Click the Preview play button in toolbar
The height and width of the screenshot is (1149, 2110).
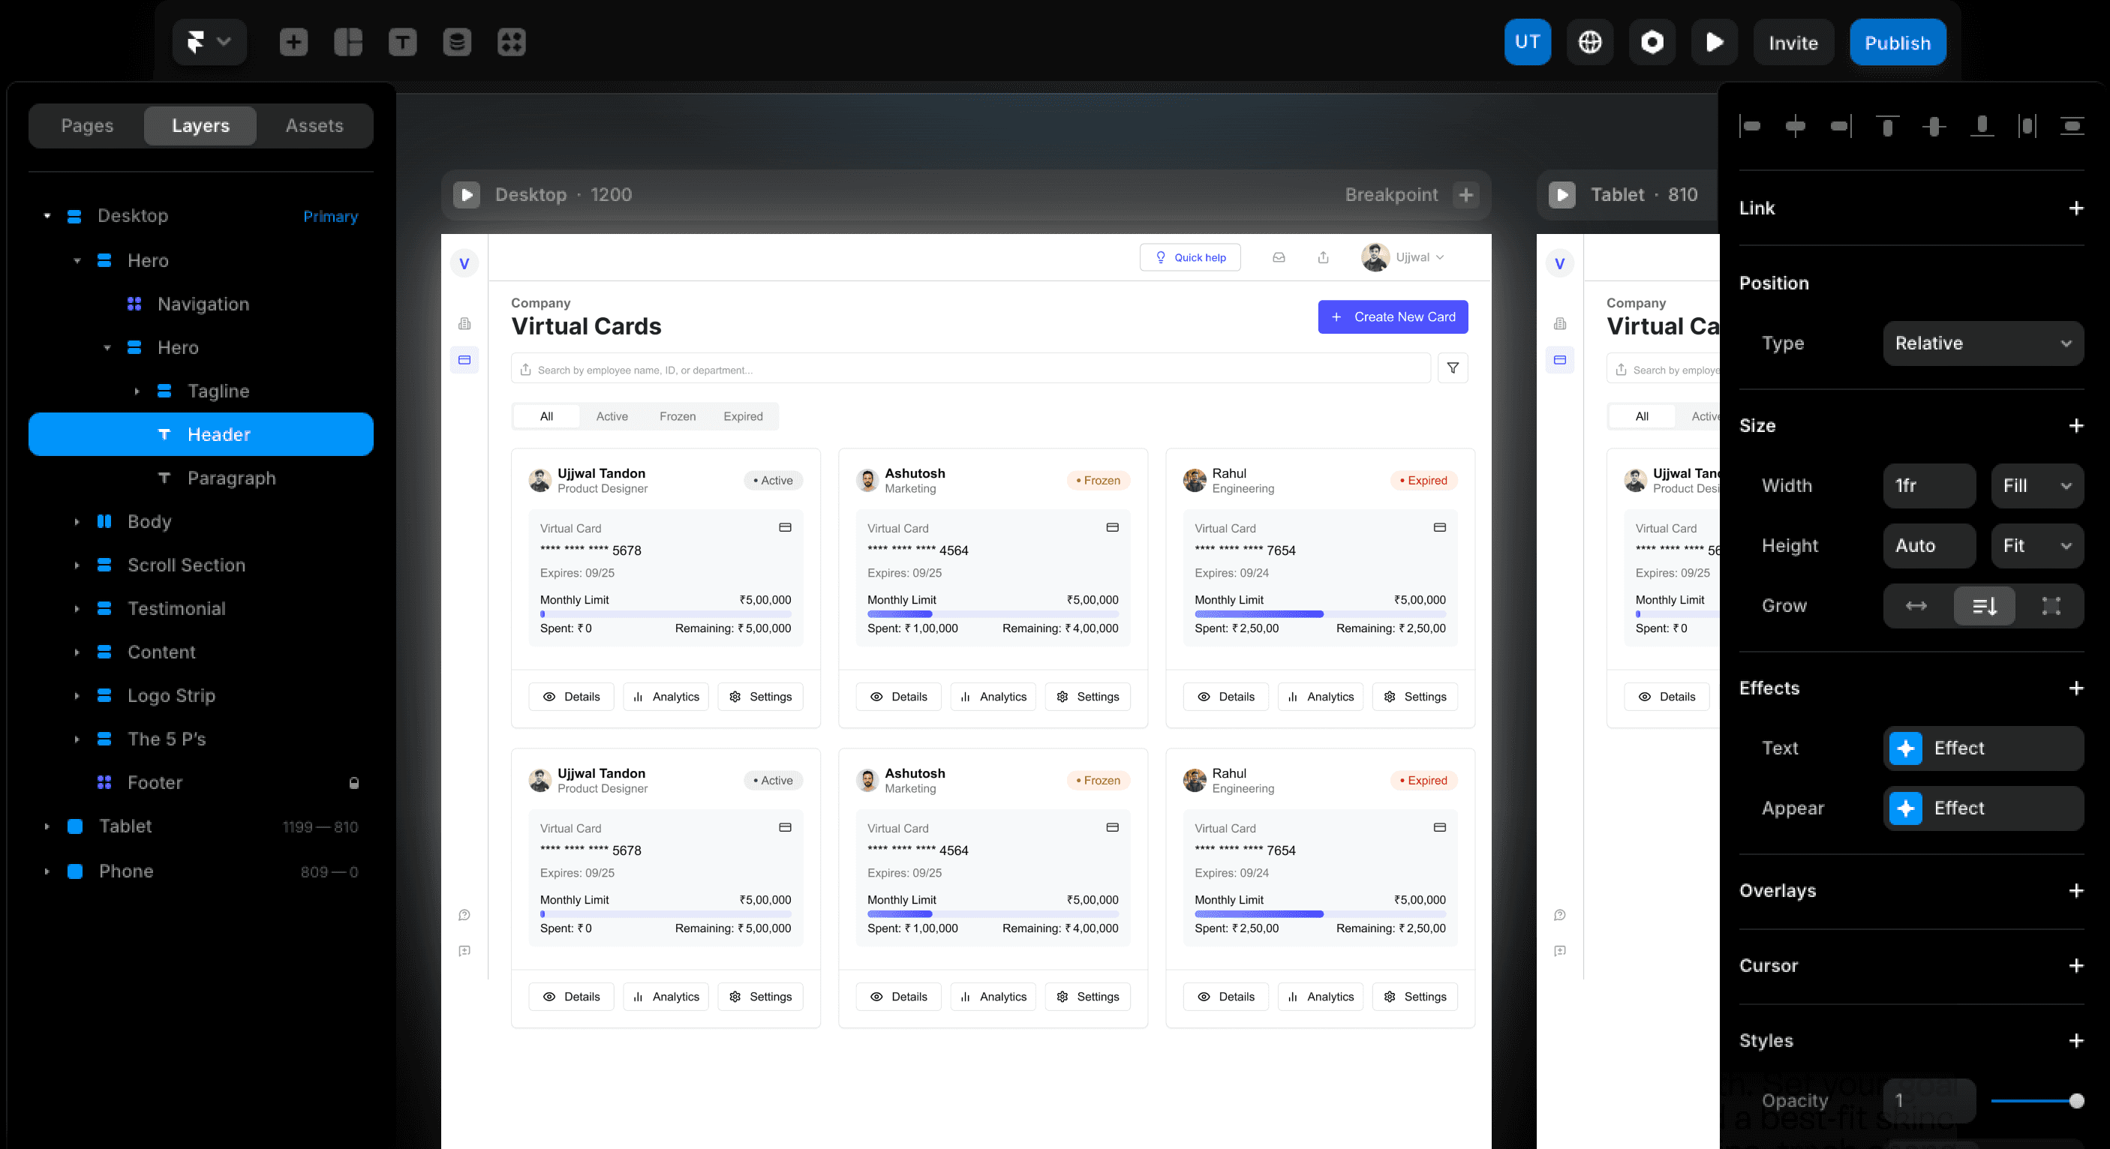[1715, 42]
